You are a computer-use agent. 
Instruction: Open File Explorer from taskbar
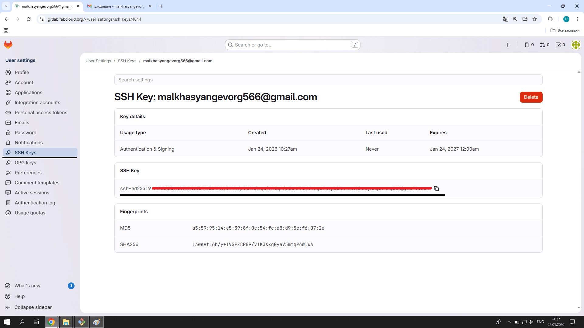[66, 322]
